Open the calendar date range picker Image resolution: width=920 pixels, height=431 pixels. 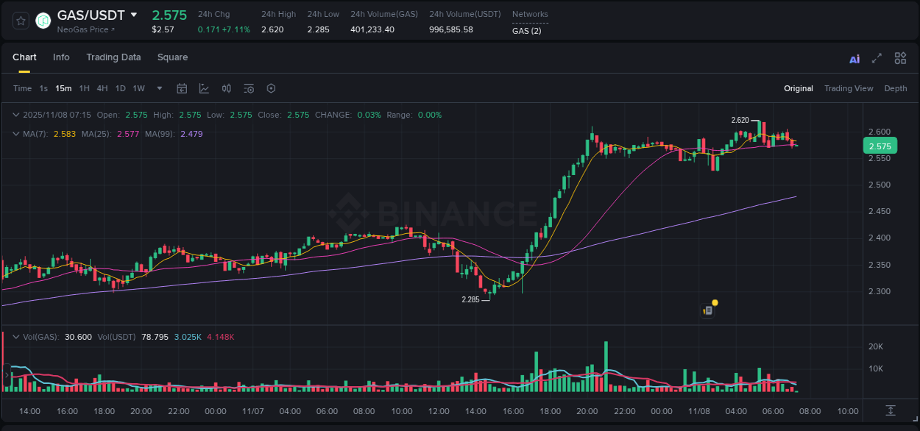click(x=182, y=88)
